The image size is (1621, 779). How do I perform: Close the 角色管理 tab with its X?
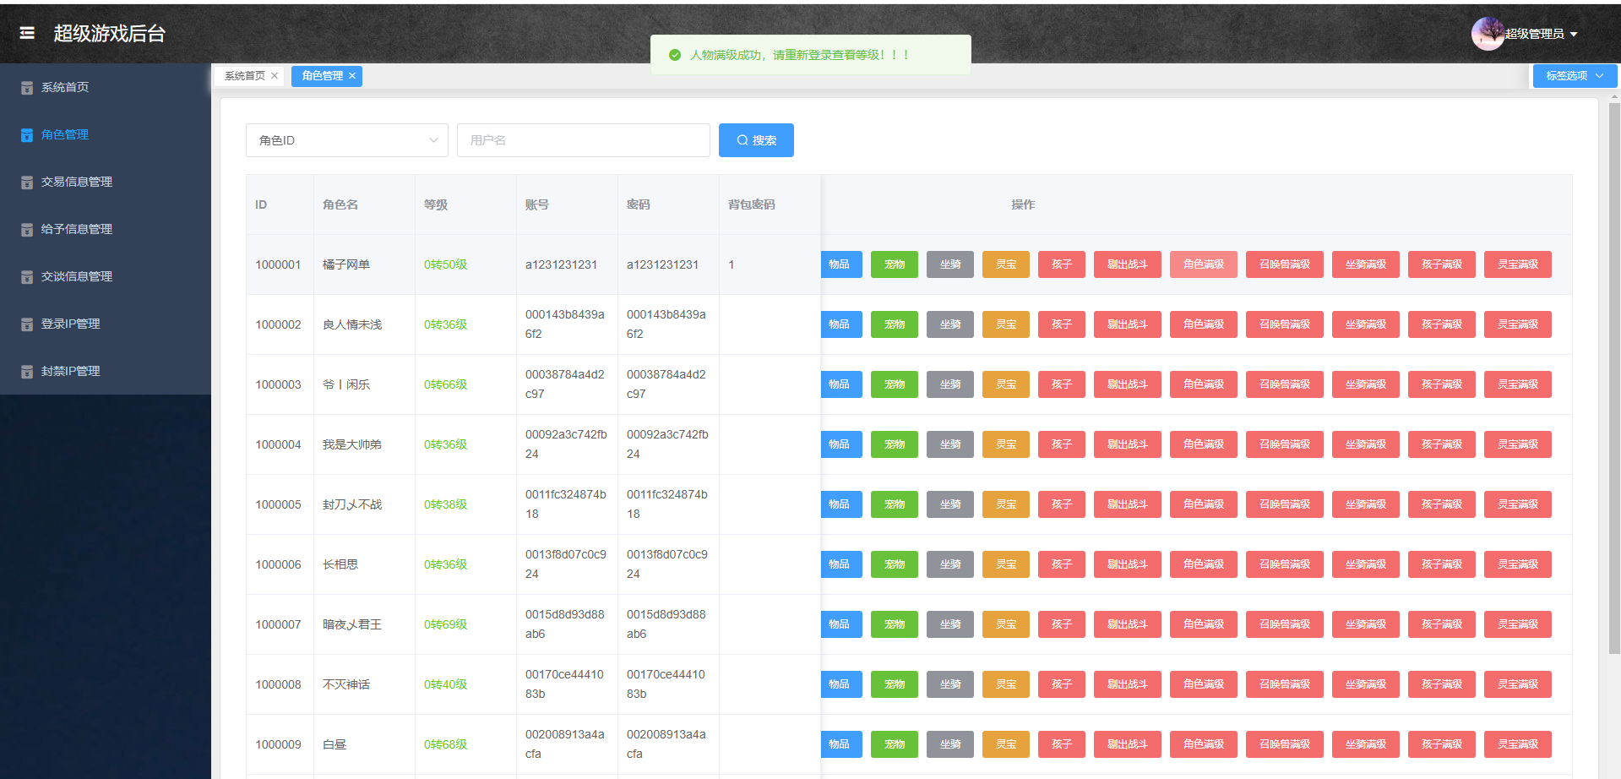(x=352, y=76)
